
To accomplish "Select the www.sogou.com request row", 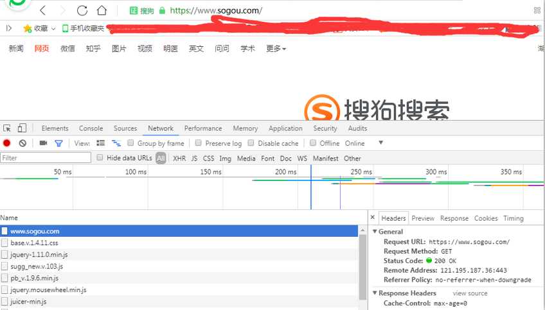I will tap(179, 231).
